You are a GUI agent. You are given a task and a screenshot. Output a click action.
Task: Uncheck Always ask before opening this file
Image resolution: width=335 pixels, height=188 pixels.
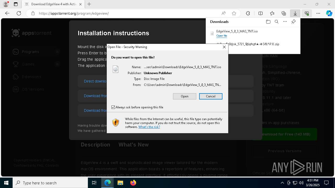(x=113, y=107)
